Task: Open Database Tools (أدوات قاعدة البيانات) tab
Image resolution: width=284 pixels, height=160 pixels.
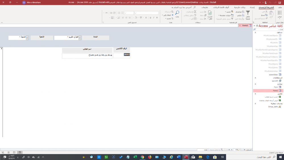Action: pyautogui.click(x=221, y=7)
